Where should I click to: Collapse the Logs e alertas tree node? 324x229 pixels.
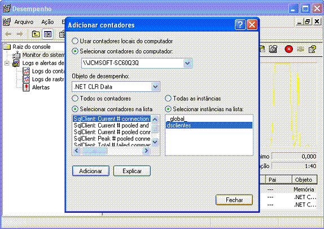click(7, 63)
